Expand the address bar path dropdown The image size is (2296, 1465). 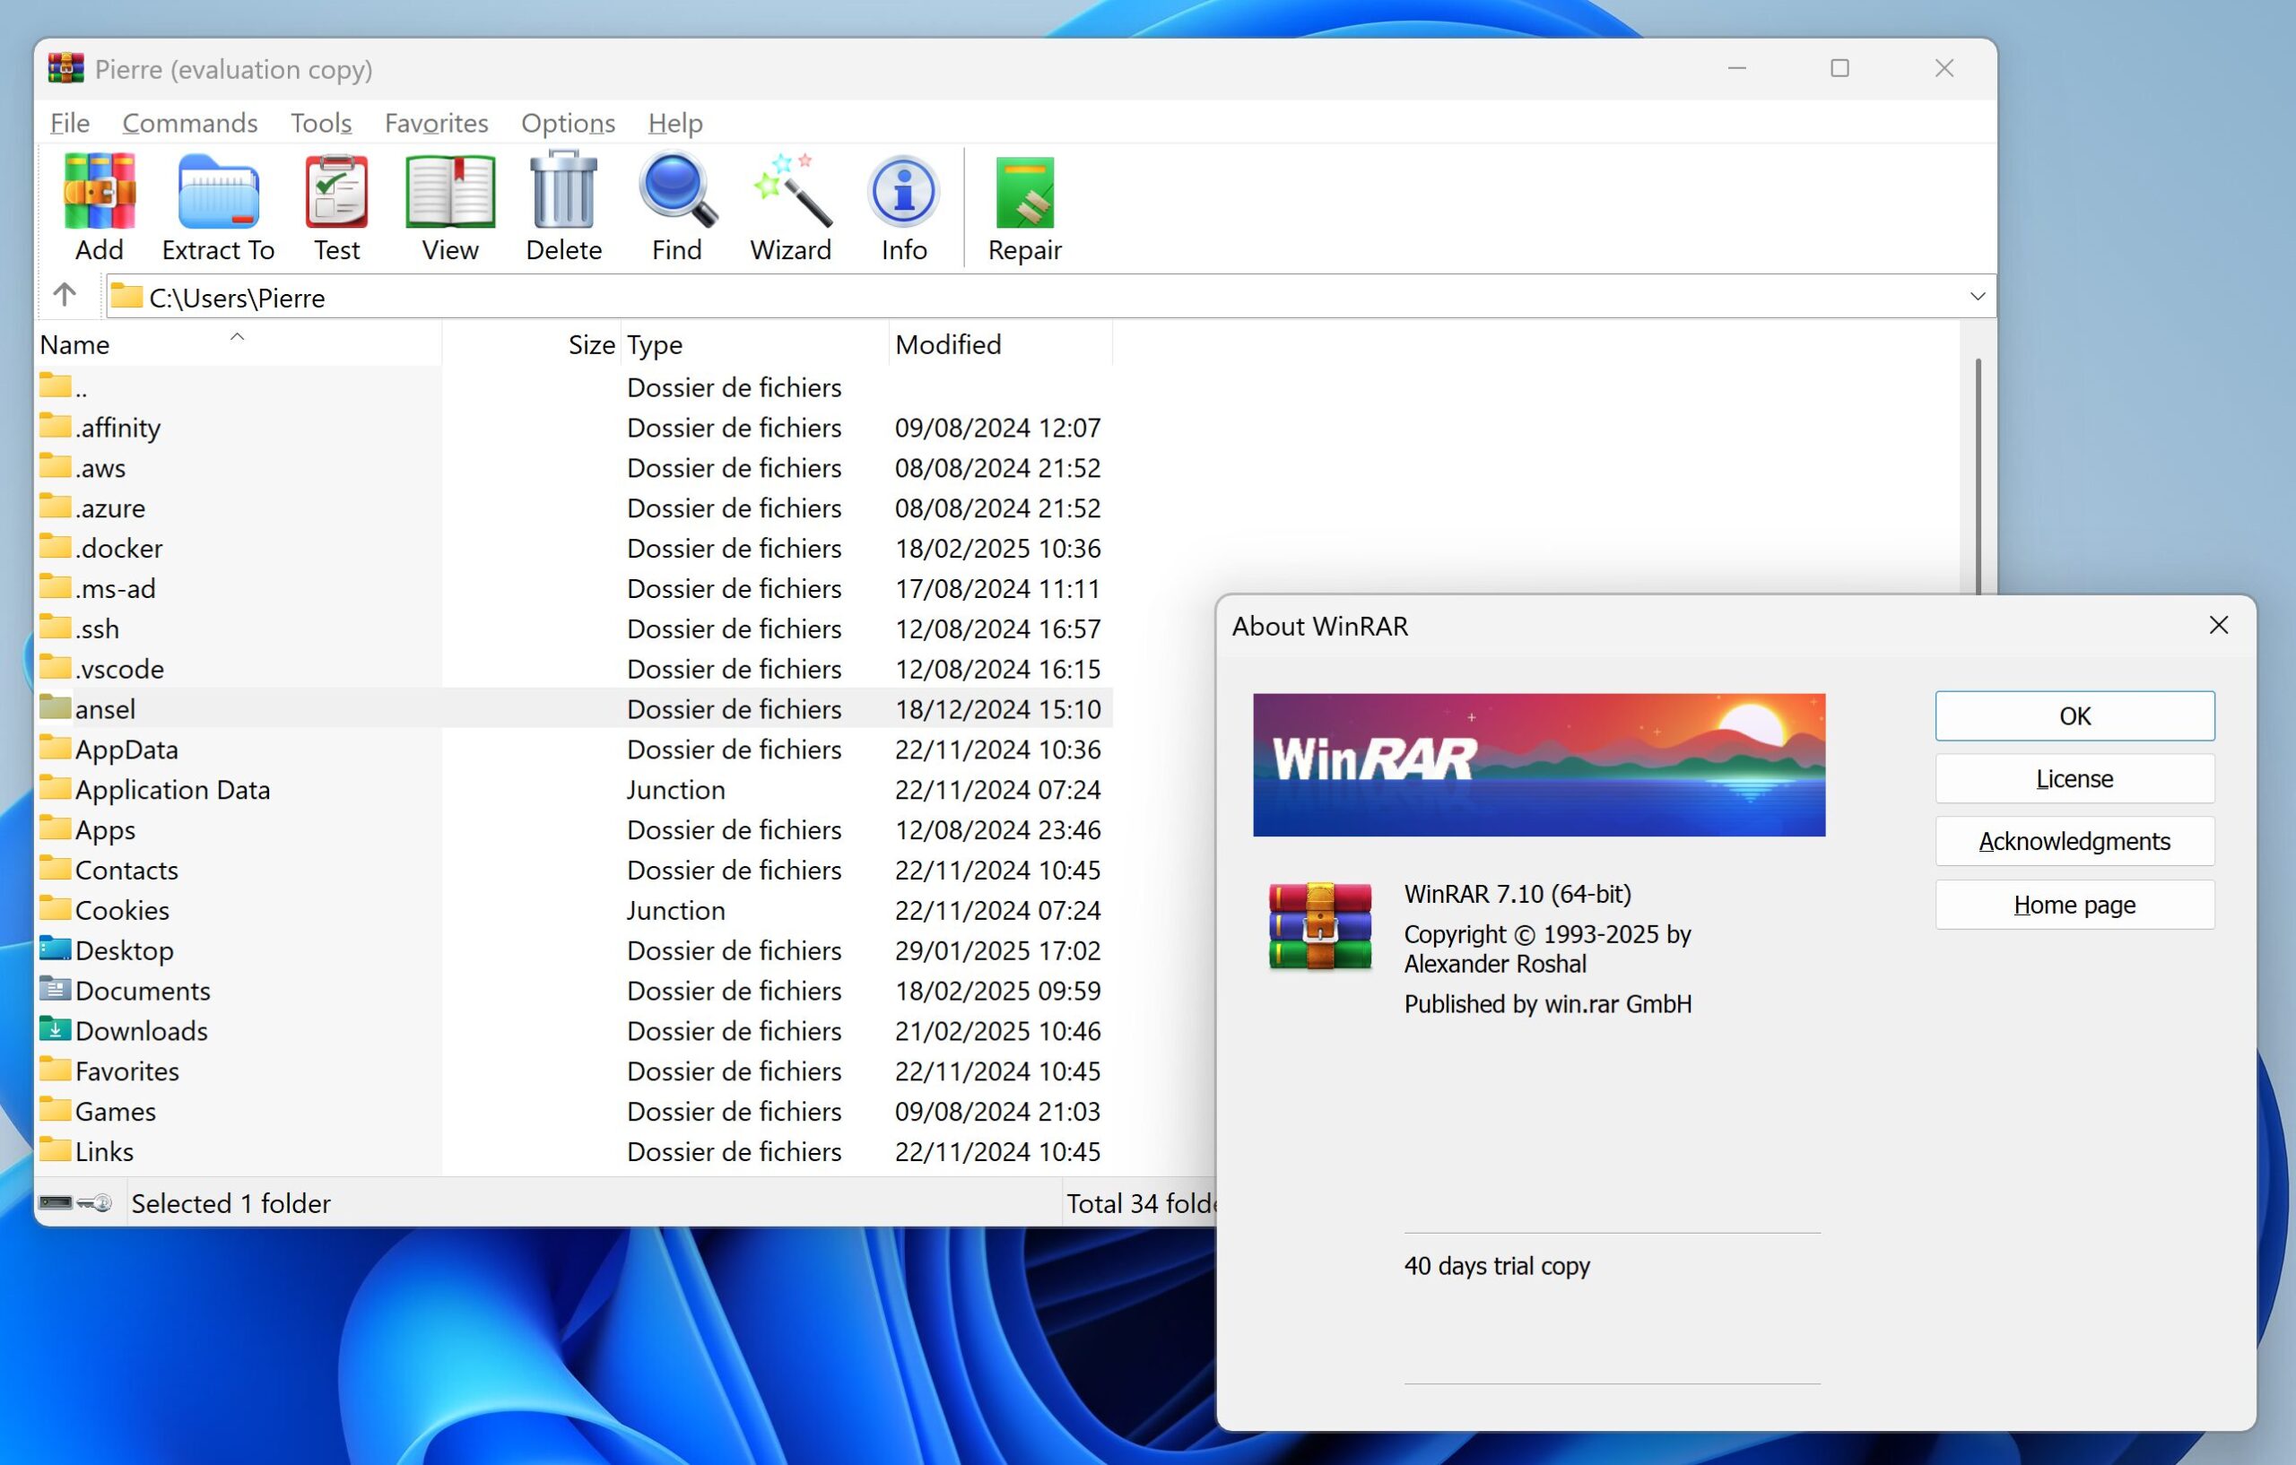(x=1977, y=297)
